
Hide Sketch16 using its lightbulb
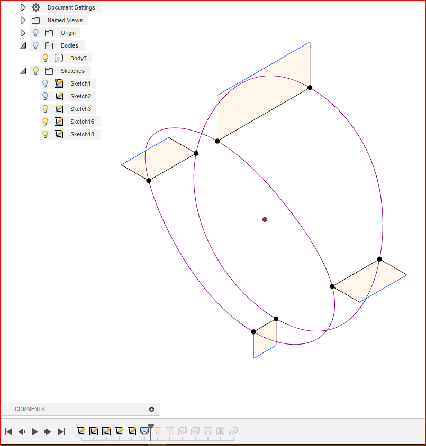(x=46, y=122)
